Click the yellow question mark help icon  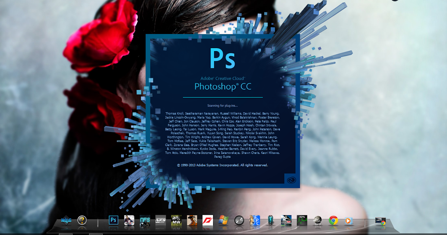click(x=82, y=220)
